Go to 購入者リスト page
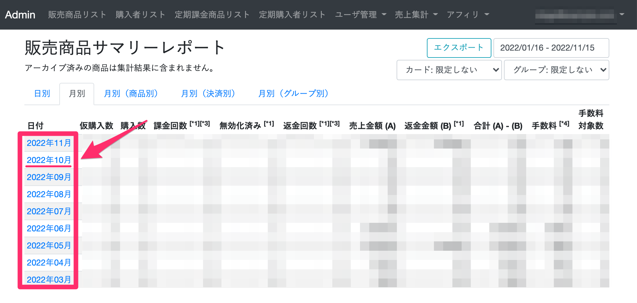 [140, 15]
